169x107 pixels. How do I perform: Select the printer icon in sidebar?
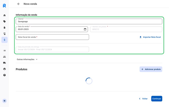[5, 69]
